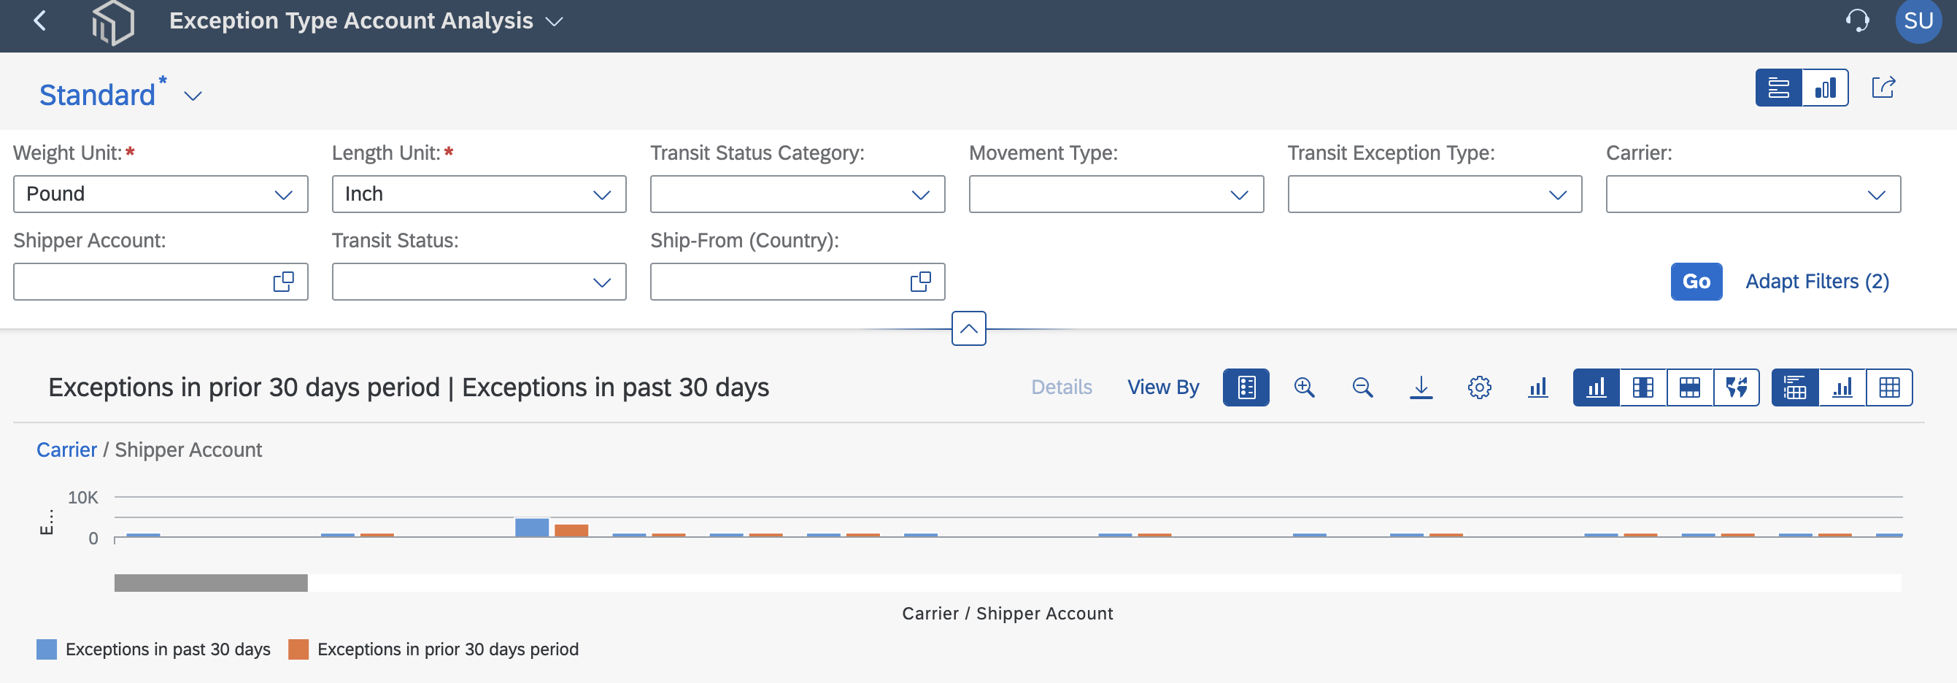Open the Exception Type Account Analysis title menu

(x=555, y=21)
